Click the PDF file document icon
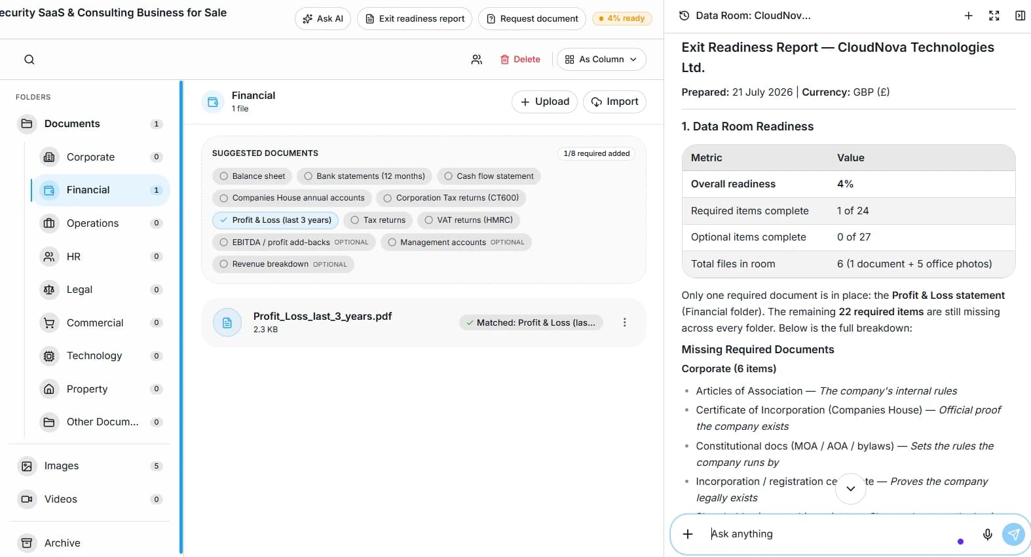Image resolution: width=1031 pixels, height=557 pixels. (x=227, y=322)
